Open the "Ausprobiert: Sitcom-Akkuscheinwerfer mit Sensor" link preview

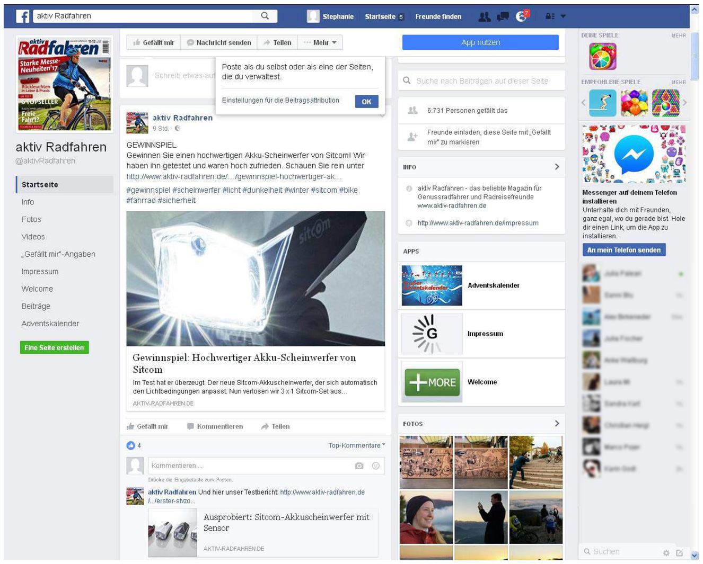263,532
